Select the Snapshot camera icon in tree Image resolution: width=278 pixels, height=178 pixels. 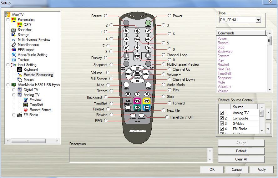pos(14,30)
